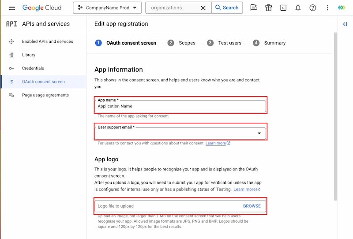This screenshot has width=353, height=239.
Task: Expand the User support email dropdown
Action: (259, 133)
